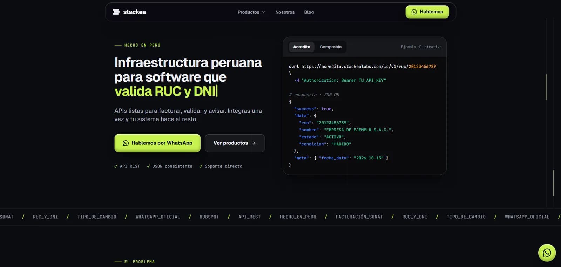Click FACTURACIÓN_SUNAT in the ticker

click(359, 217)
